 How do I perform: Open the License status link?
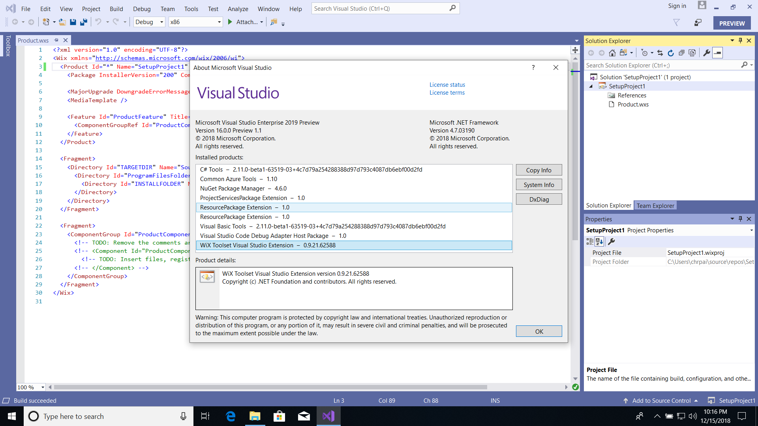click(447, 85)
